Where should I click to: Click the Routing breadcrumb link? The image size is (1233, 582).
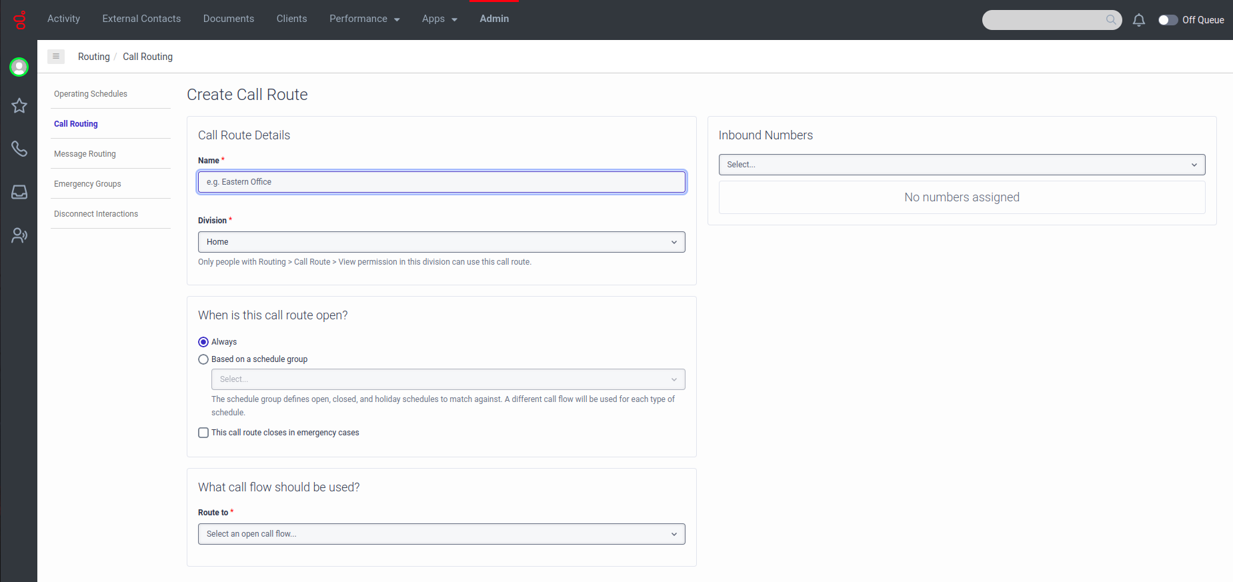tap(93, 57)
